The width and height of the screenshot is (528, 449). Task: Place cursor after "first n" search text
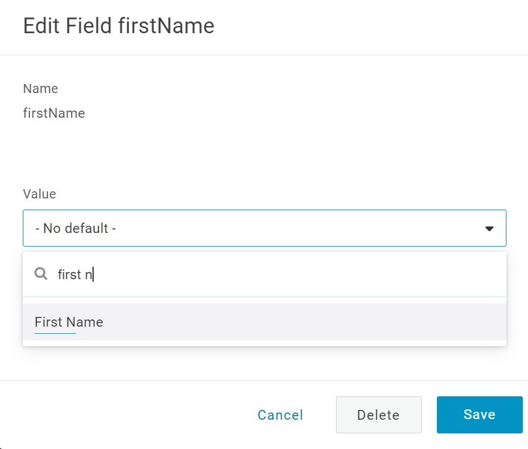point(94,275)
